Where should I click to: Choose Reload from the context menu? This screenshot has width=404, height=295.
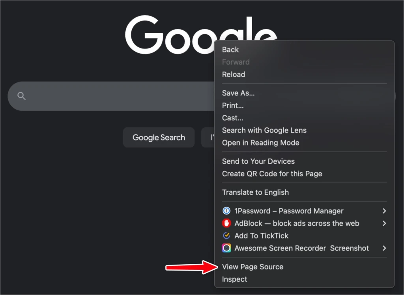click(x=234, y=74)
